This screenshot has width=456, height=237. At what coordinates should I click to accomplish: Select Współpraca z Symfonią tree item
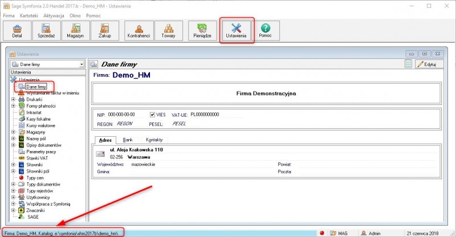click(48, 204)
